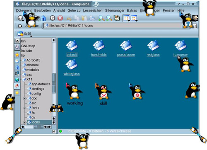207x150 pixels.
Task: Open the Bearbeiten menu
Action: pos(42,10)
